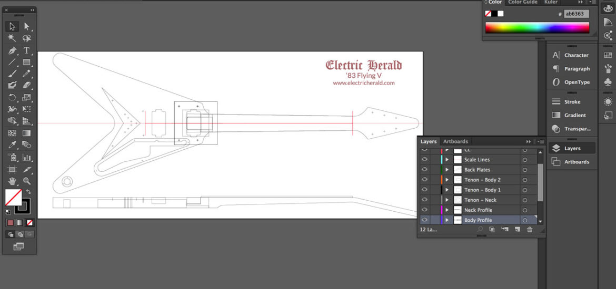Hide the Neck Profile layer
This screenshot has width=616, height=289.
(x=424, y=210)
